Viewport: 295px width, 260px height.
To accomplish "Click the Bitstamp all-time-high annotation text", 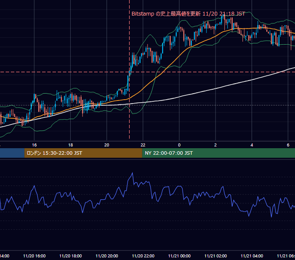I will 188,14.
